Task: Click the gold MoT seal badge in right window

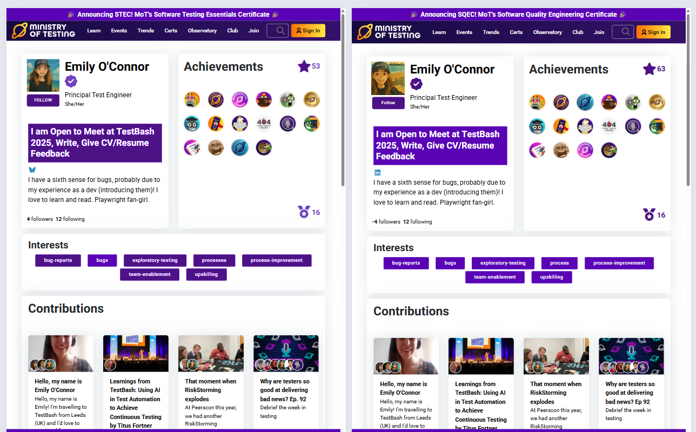Action: pyautogui.click(x=657, y=102)
